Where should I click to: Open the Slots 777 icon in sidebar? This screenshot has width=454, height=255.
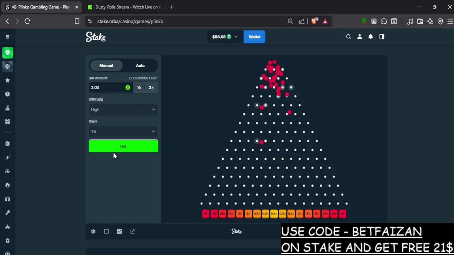(7, 171)
